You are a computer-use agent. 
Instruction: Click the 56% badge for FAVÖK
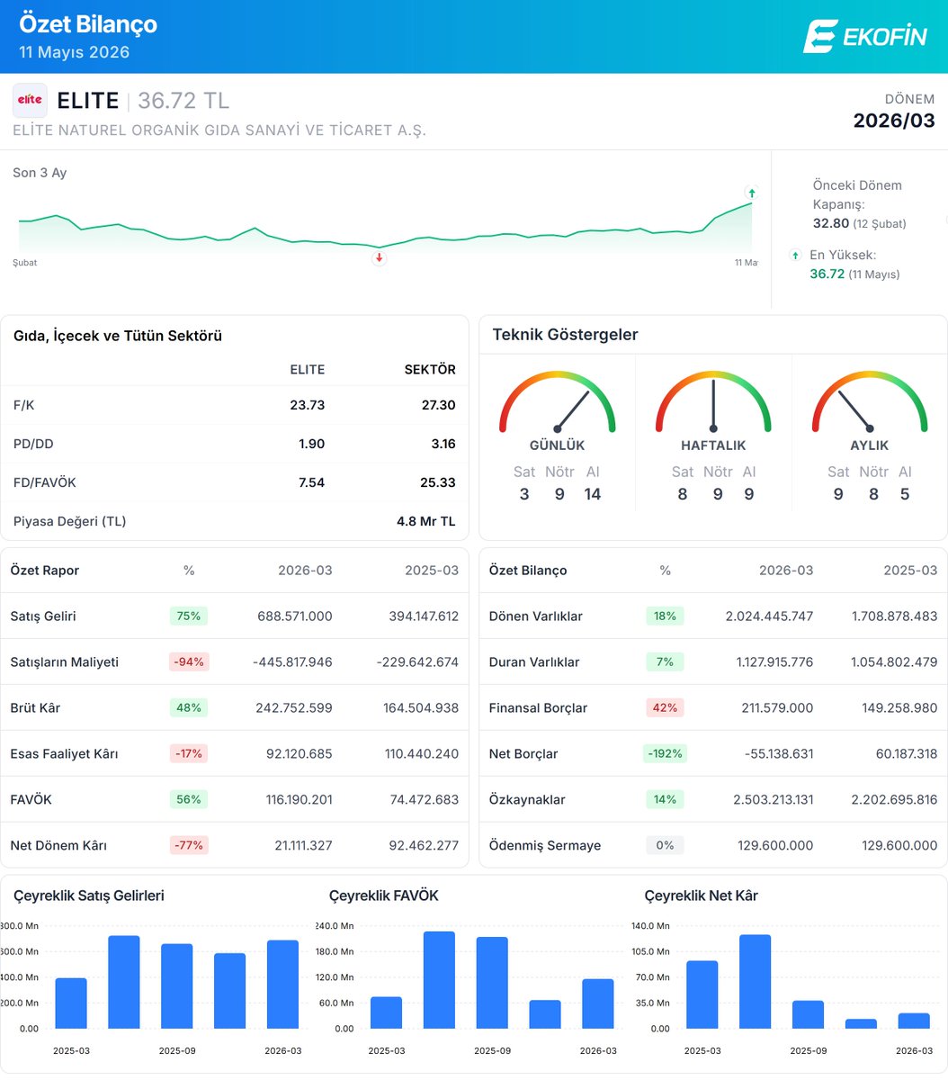(189, 799)
